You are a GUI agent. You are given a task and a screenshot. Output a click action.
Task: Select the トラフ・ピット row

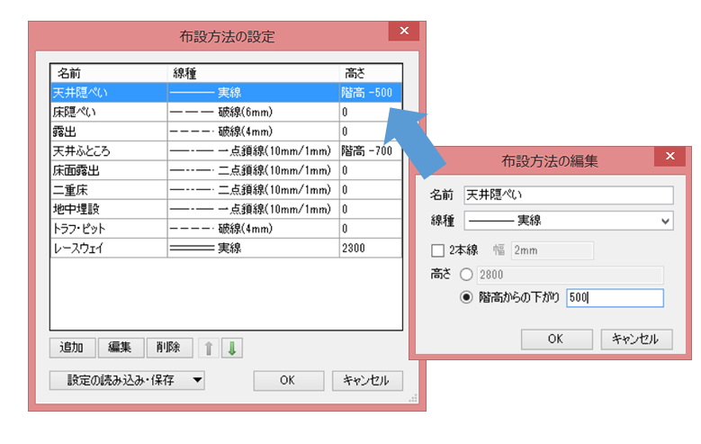click(x=226, y=229)
